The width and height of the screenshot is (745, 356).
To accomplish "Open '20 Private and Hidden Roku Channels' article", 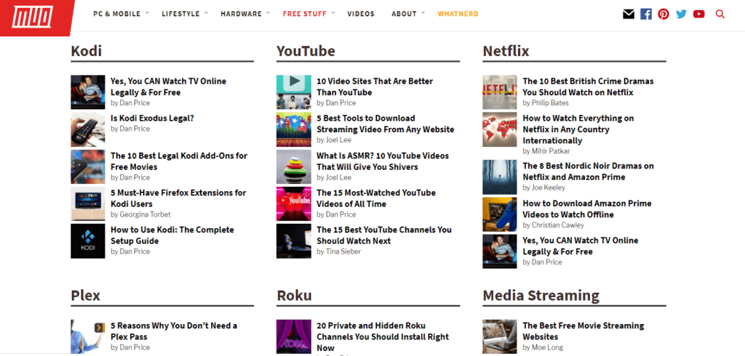I will [383, 337].
